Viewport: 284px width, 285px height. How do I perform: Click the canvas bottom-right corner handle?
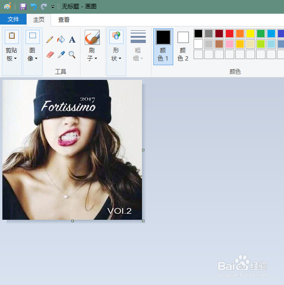point(143,221)
